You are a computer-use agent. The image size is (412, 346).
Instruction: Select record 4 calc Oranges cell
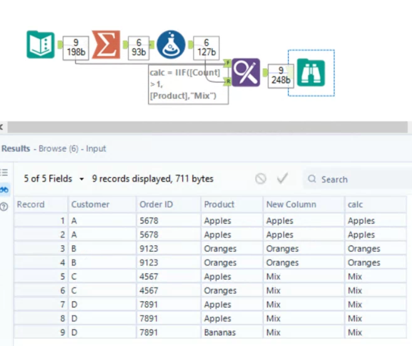tap(376, 262)
